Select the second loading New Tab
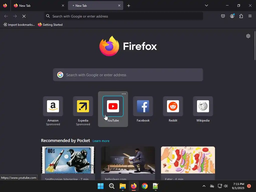Viewport: 256px width, 192px height. pyautogui.click(x=96, y=5)
